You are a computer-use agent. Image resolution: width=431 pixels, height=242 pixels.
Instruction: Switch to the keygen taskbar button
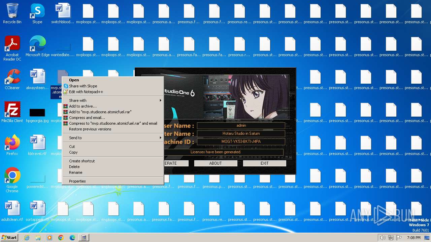[x=84, y=238]
